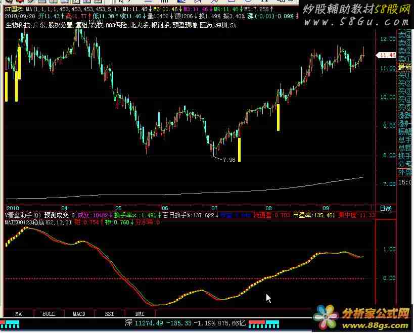414x333 pixels.
Task: Click the 7.00 price axis label
Action: [389, 184]
